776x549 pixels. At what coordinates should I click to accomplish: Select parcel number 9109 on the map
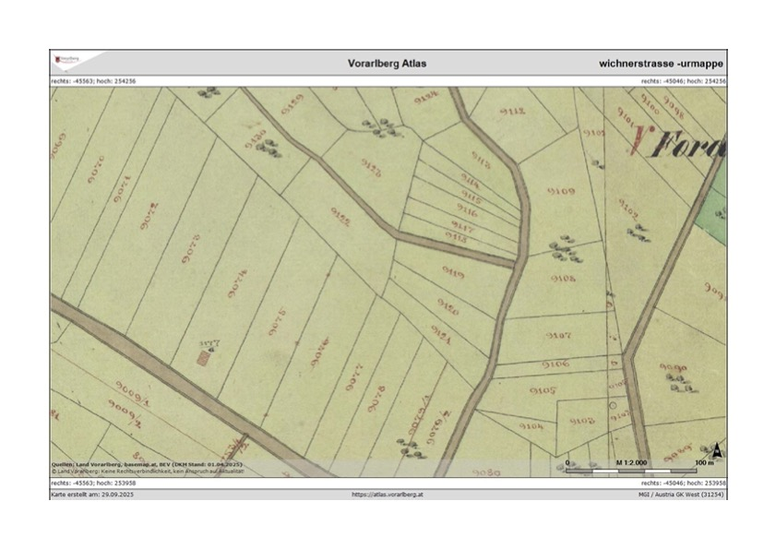coord(561,192)
